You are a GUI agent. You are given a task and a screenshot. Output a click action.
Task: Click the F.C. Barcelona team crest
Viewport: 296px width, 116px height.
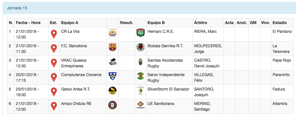click(x=113, y=47)
